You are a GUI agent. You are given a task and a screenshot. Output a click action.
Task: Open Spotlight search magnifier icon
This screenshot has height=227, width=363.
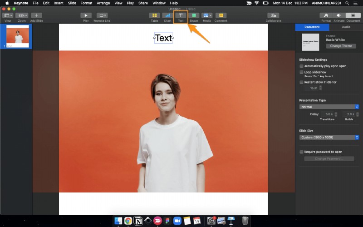coord(347,3)
